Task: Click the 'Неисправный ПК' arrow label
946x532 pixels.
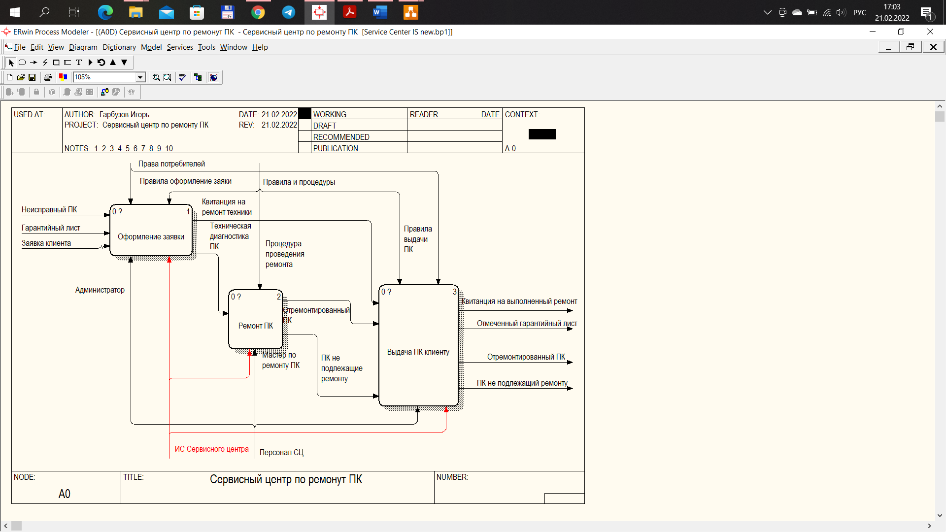Action: tap(49, 210)
